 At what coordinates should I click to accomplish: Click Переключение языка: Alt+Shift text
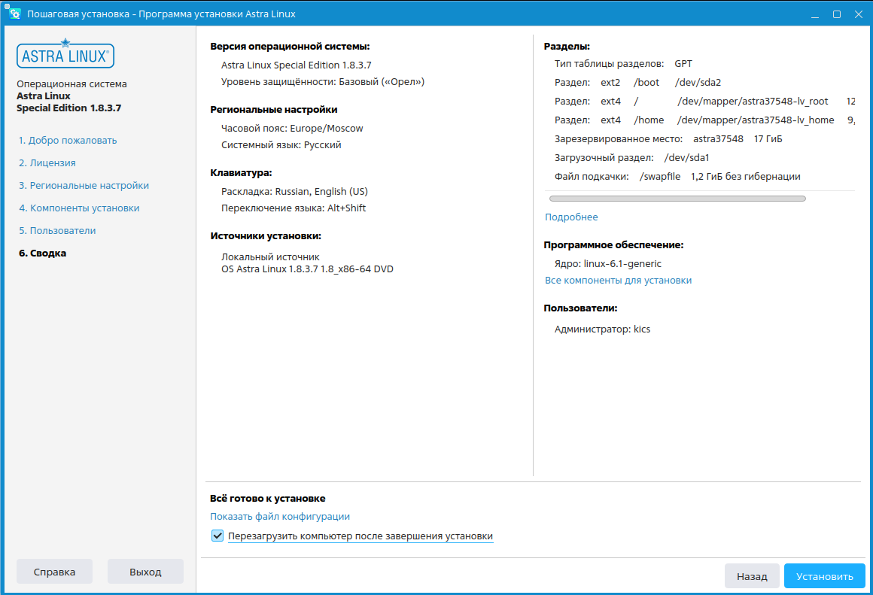(294, 208)
